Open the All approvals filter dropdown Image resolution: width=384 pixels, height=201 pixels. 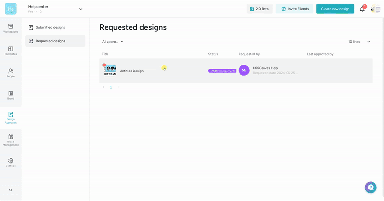(113, 42)
